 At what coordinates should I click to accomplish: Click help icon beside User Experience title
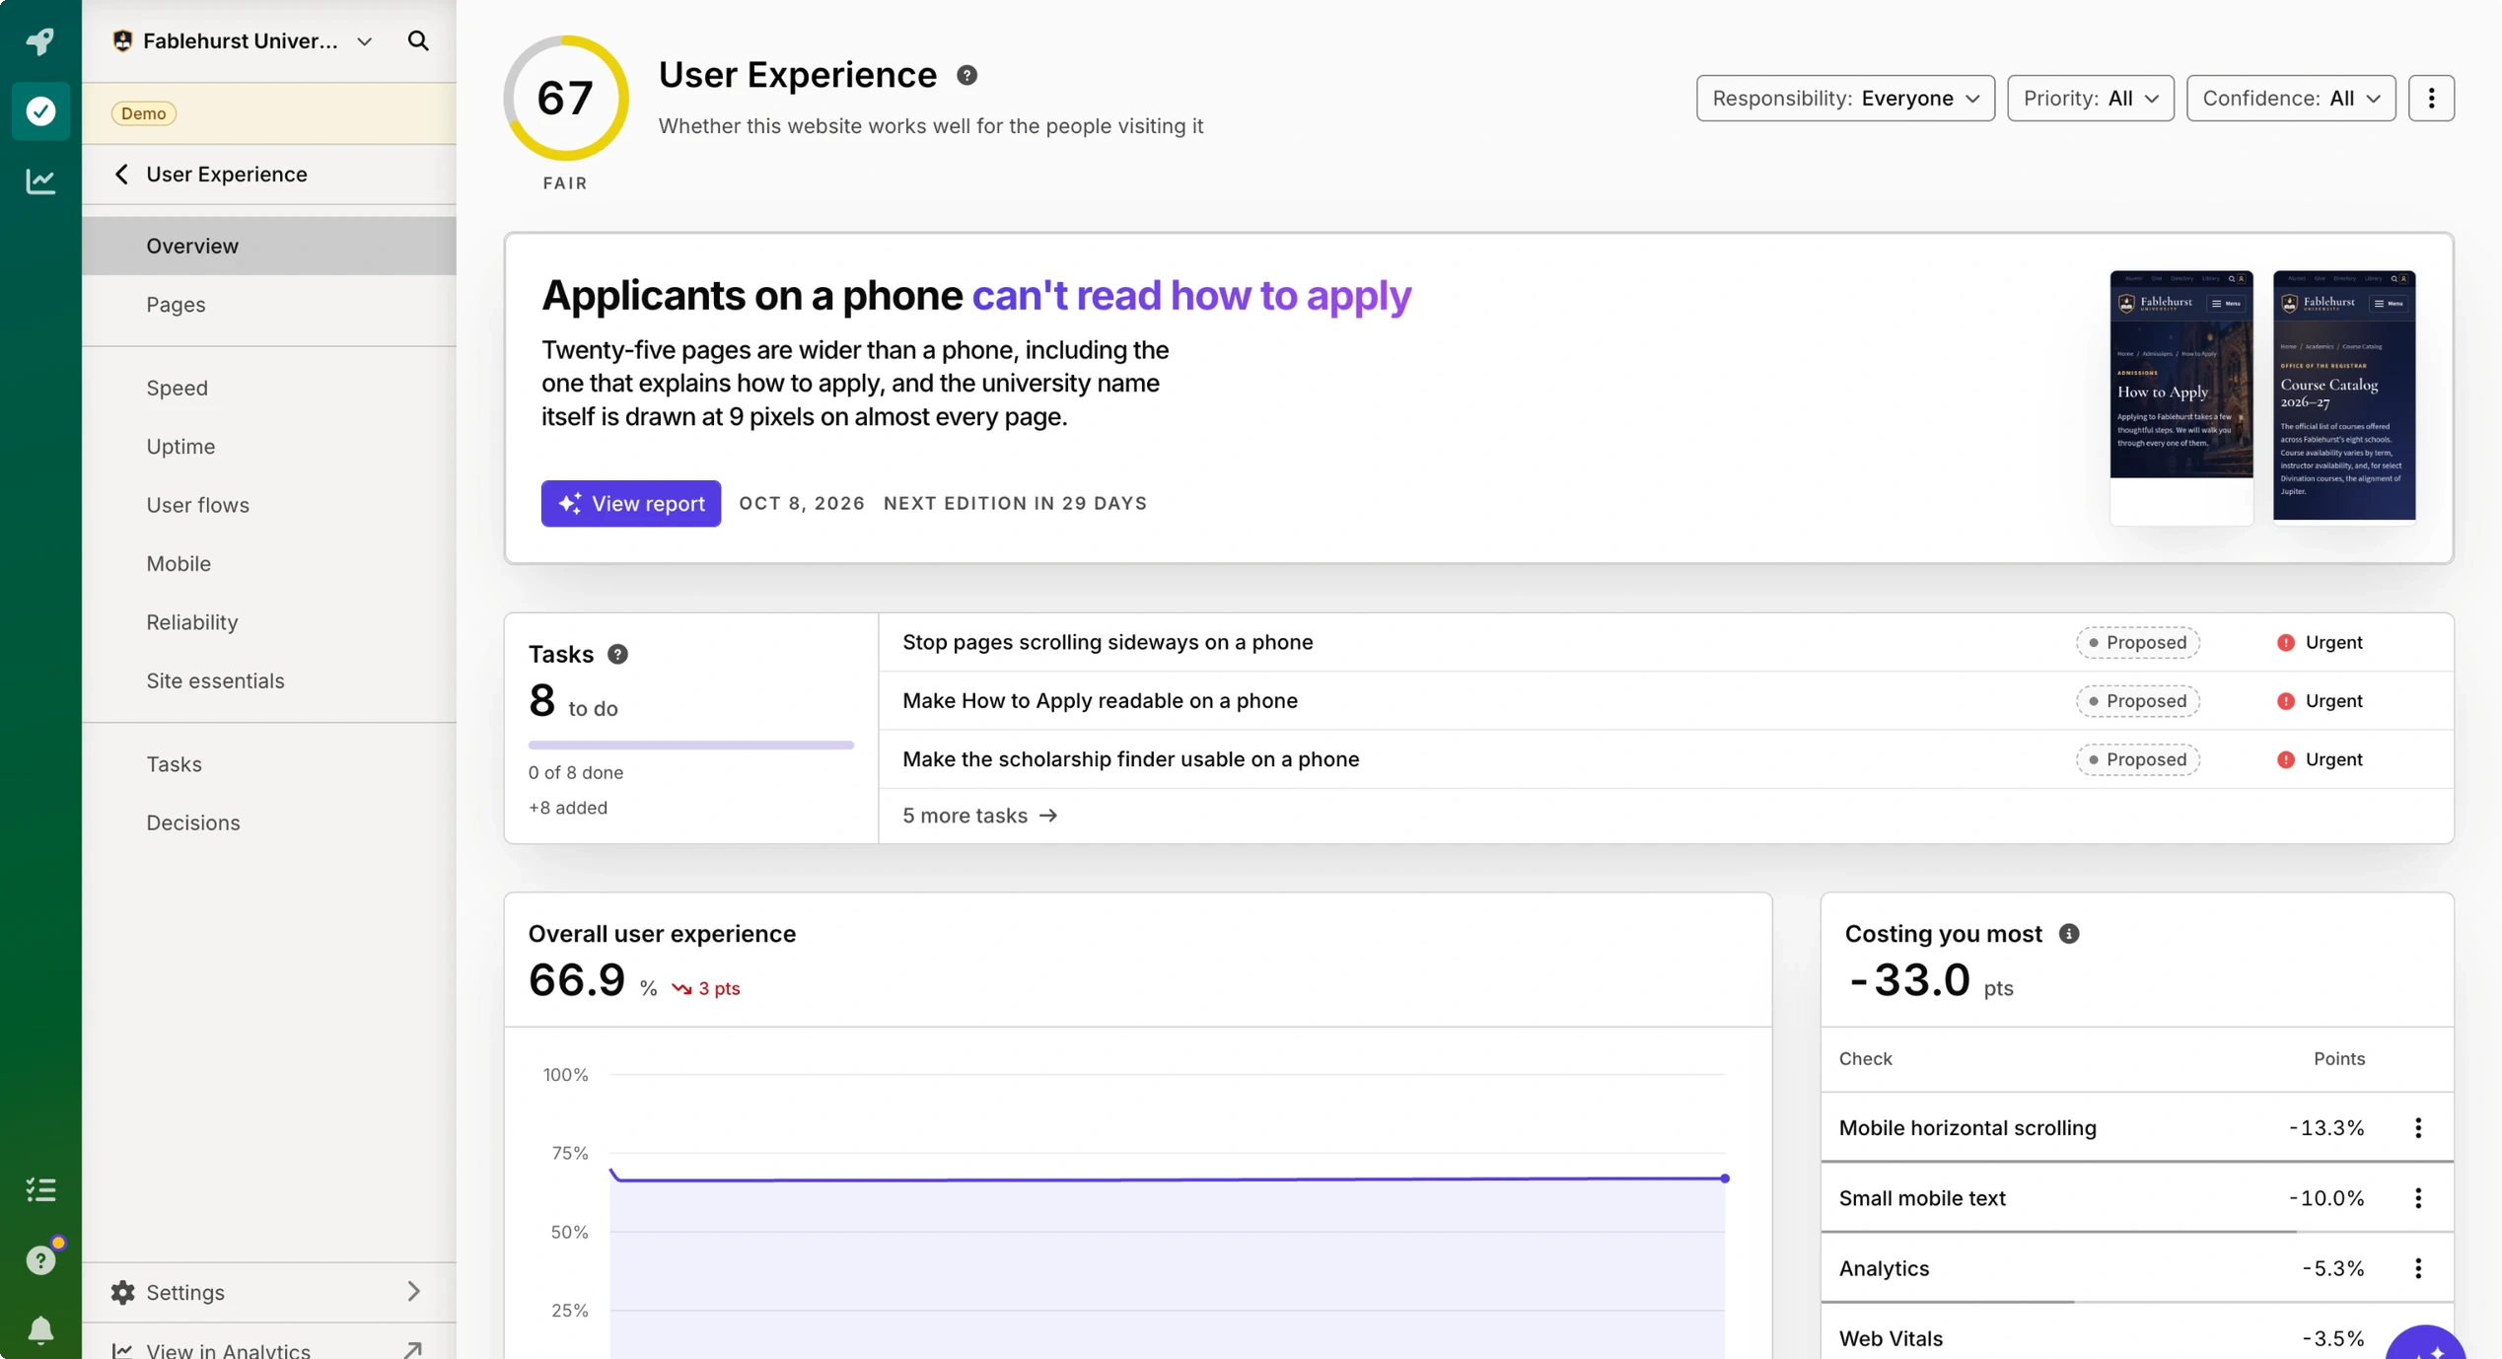click(966, 75)
